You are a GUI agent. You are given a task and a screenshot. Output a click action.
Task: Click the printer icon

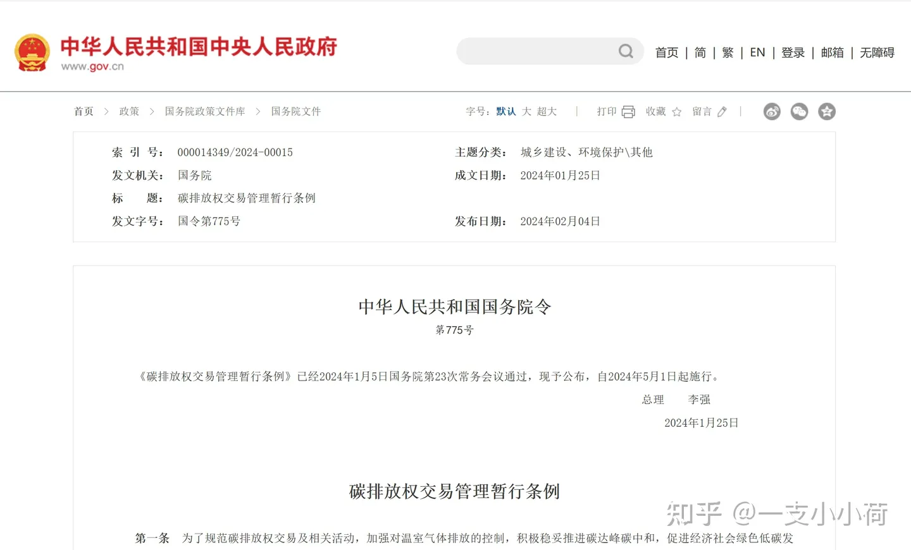click(628, 112)
